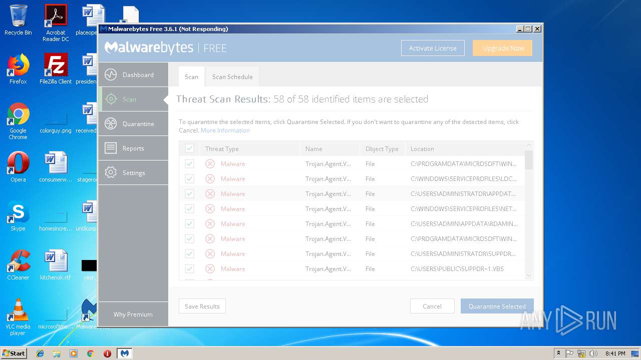
Task: Uncheck the C:\WINDOWS\SERVICEPROFILES\LOC... row checkbox
Action: point(189,178)
